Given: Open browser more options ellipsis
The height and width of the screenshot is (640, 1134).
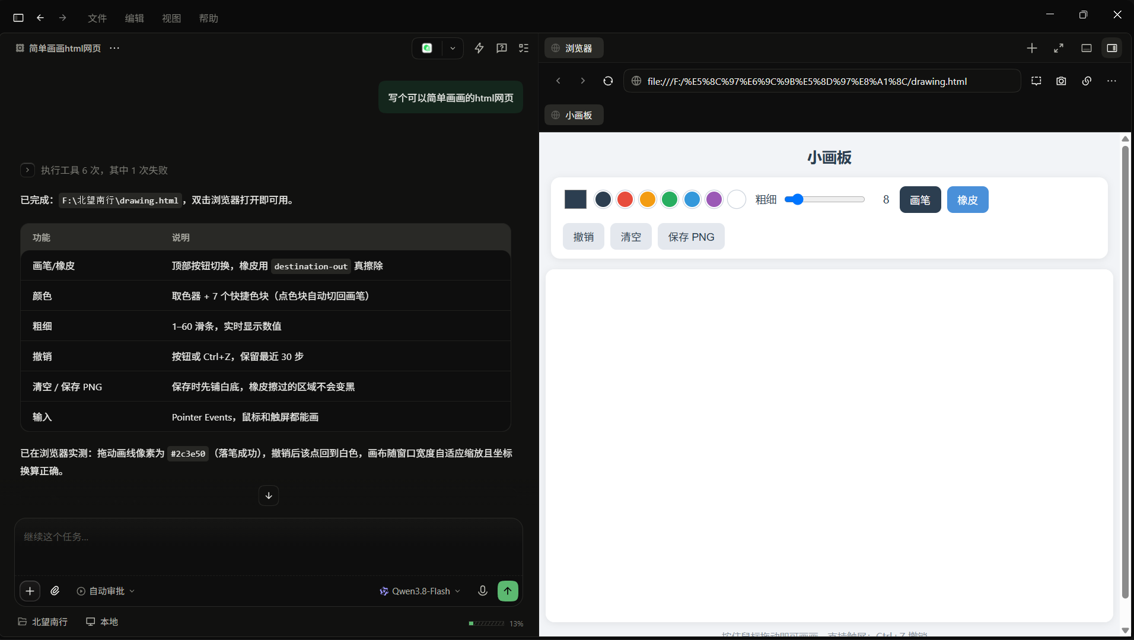Looking at the screenshot, I should (x=1111, y=81).
